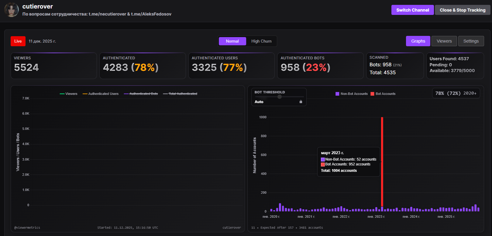Click the 'Bots: 958' scanned value
This screenshot has height=236, width=492.
pyautogui.click(x=380, y=65)
